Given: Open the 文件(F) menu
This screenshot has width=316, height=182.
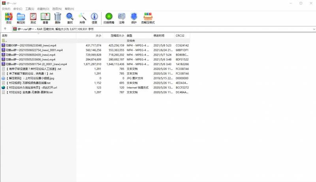Looking at the screenshot, I should pyautogui.click(x=6, y=8).
